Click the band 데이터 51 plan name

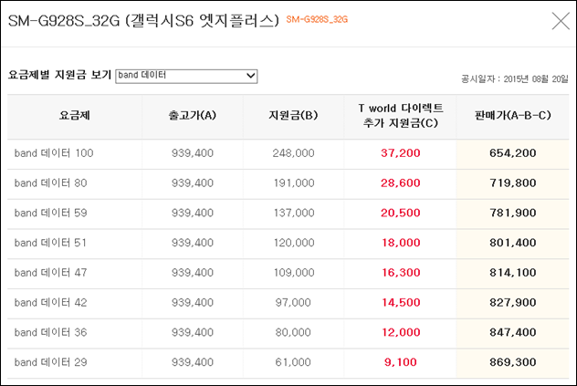tap(50, 243)
